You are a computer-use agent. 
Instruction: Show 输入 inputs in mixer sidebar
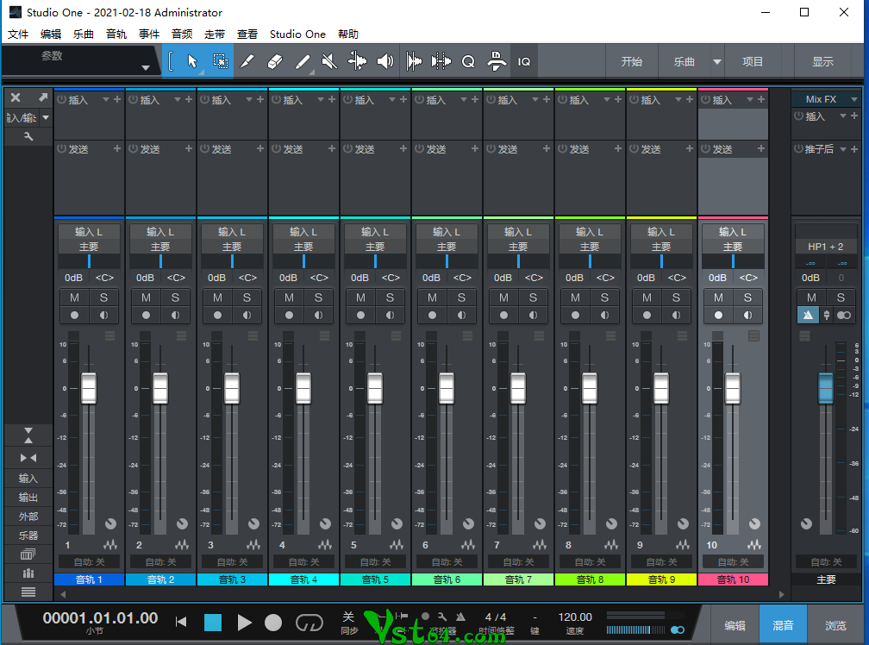[x=28, y=478]
